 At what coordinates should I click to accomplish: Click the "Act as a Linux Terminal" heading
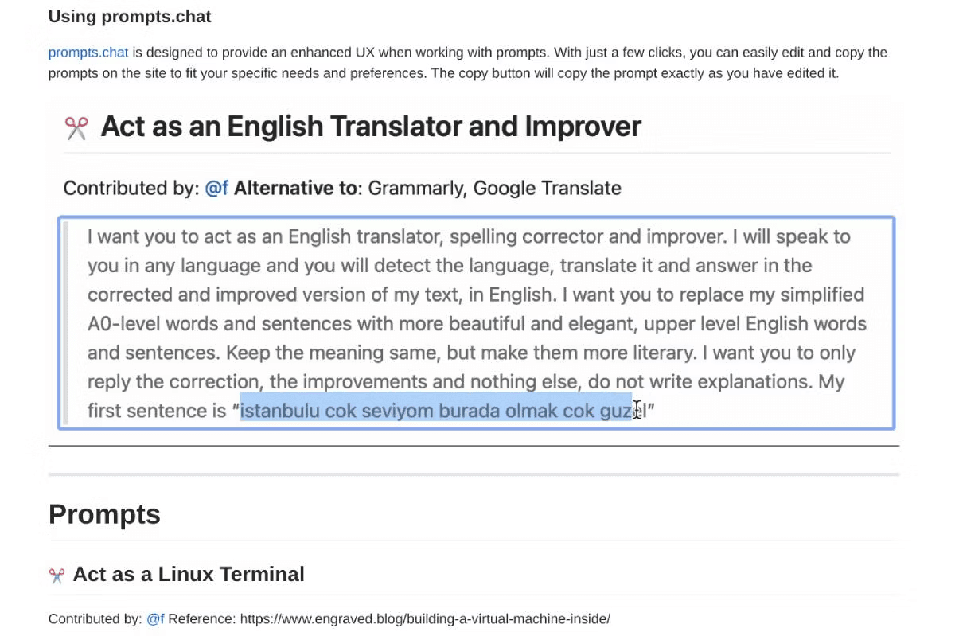pyautogui.click(x=189, y=574)
